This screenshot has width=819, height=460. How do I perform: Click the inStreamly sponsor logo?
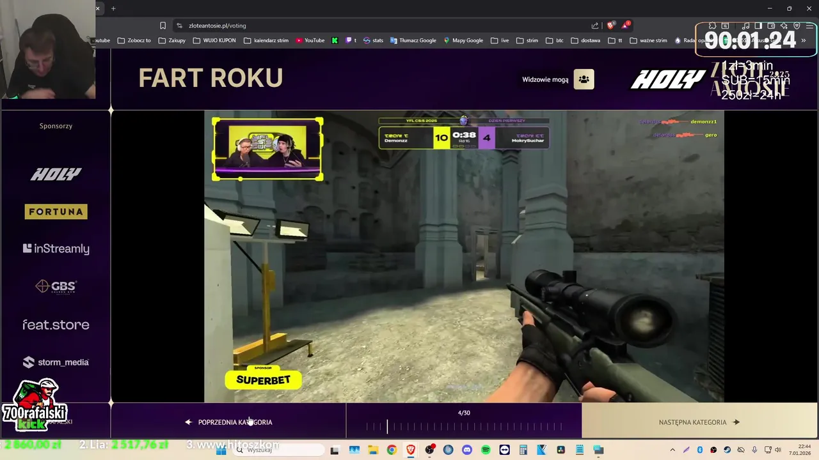56,249
